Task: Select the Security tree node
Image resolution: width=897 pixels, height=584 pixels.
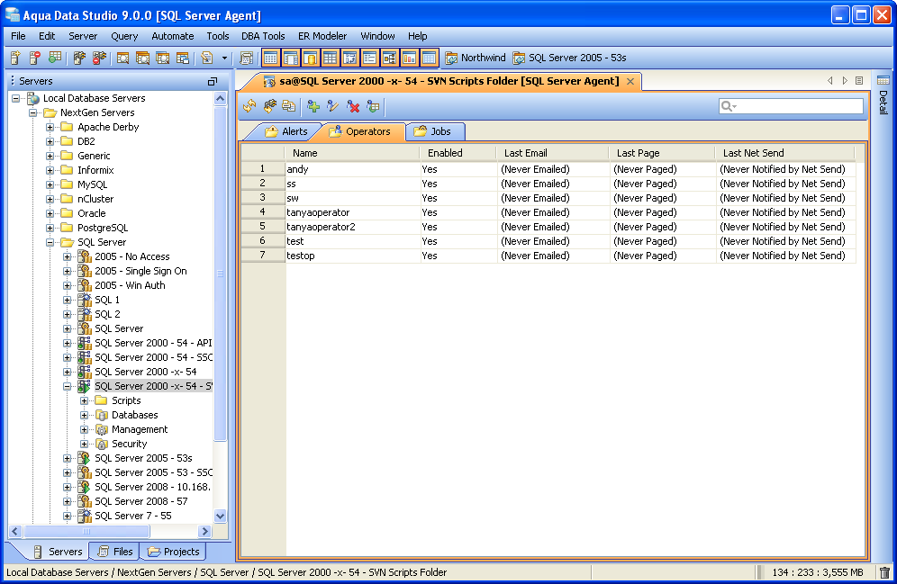Action: [130, 444]
